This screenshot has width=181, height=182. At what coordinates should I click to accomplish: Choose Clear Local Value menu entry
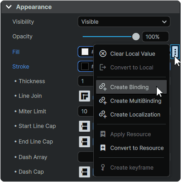click(x=131, y=54)
